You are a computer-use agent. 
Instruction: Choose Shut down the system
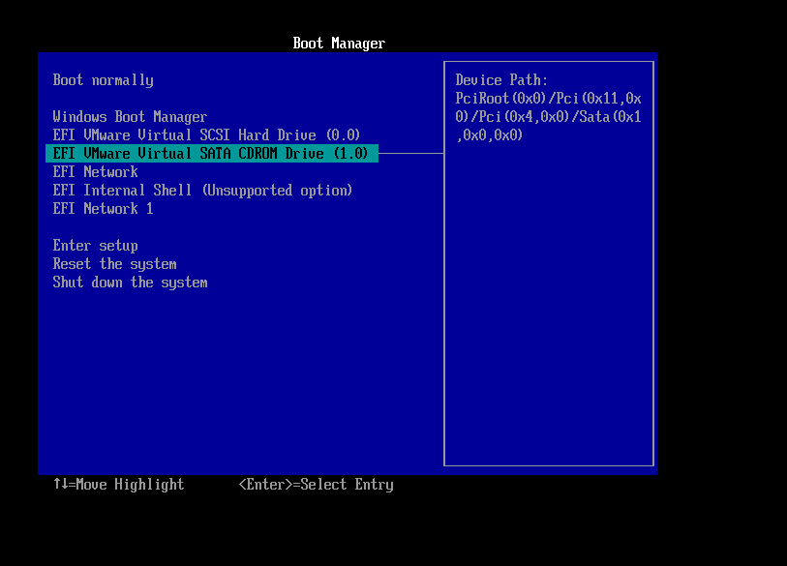click(x=130, y=283)
